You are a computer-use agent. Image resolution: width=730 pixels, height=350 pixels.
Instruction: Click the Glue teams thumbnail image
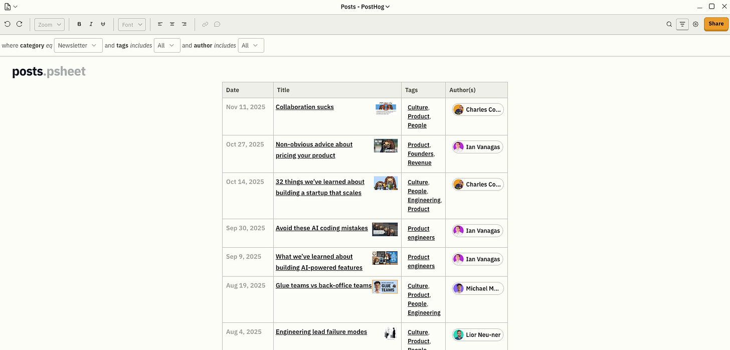[x=385, y=287]
